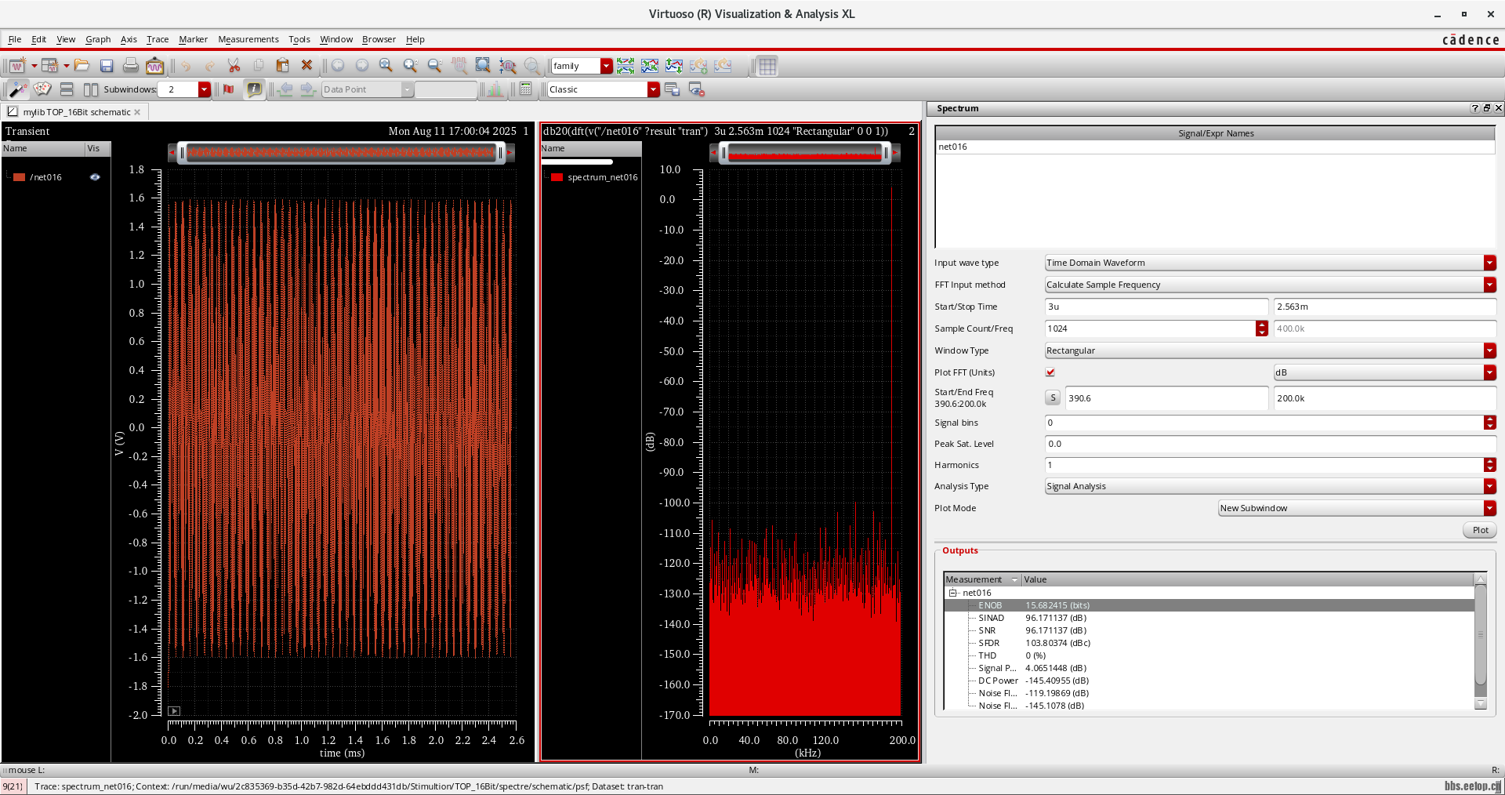Click the S toggle next to Start/End Freq
Image resolution: width=1505 pixels, height=795 pixels.
[x=1053, y=398]
